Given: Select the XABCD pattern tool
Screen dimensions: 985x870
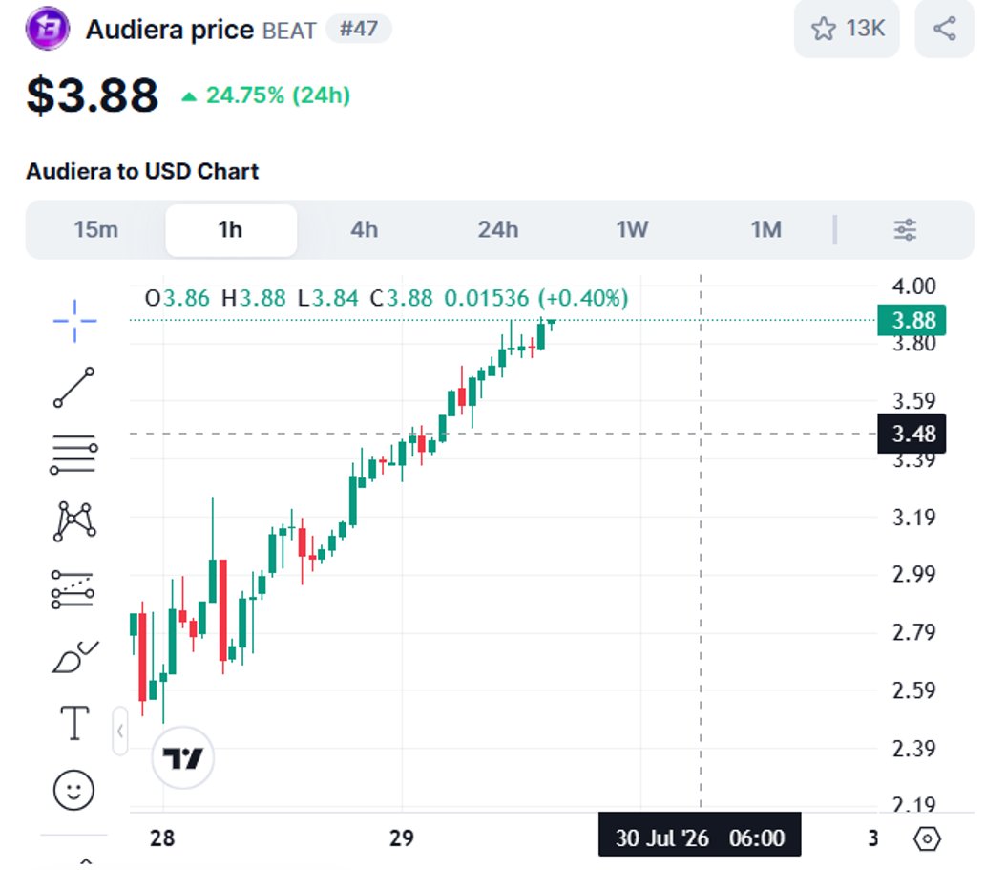Looking at the screenshot, I should click(x=74, y=521).
